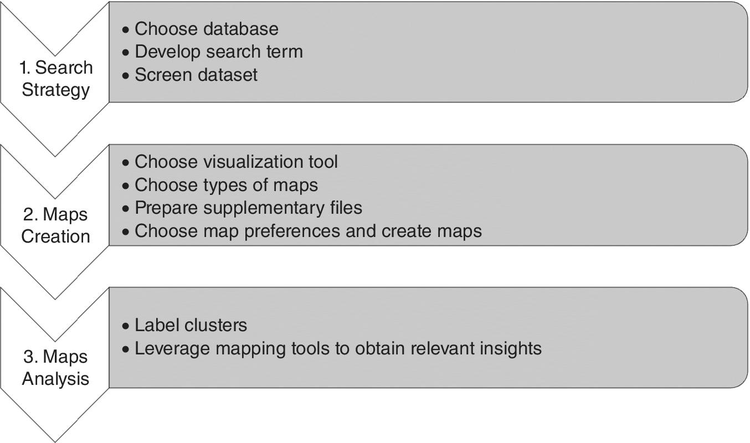Click the 'Choose types of maps' text
Viewport: 750px width, 443px height.
227,184
